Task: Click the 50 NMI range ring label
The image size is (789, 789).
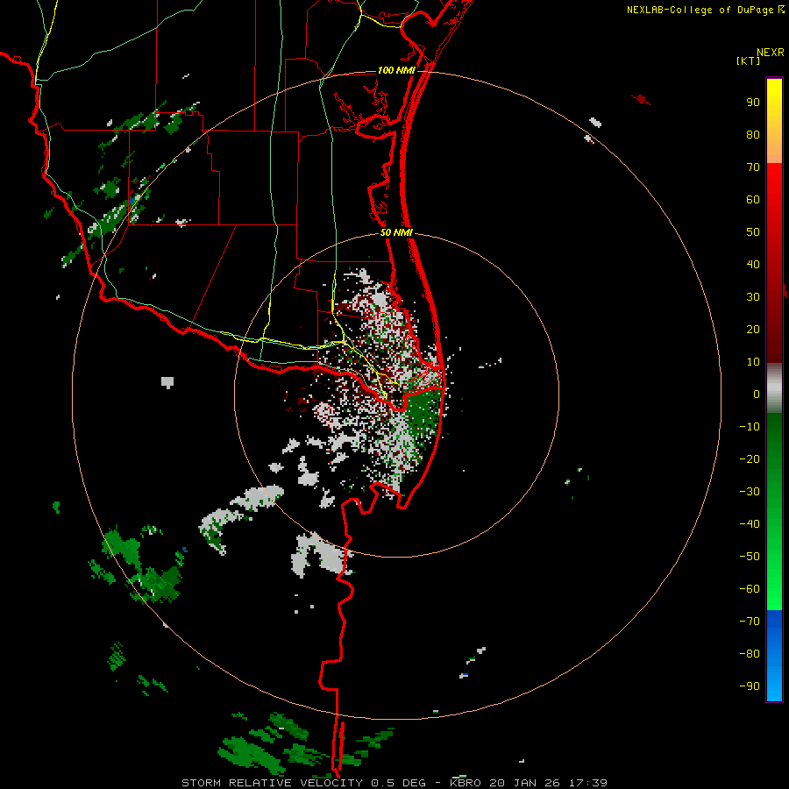Action: 396,232
